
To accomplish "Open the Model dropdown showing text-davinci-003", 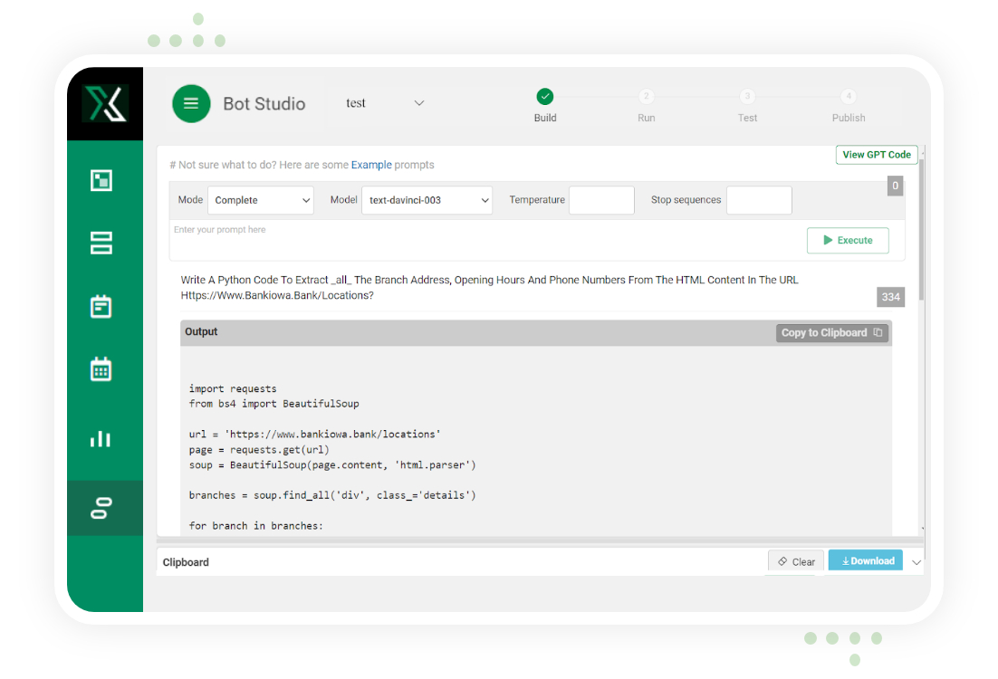I will 427,200.
